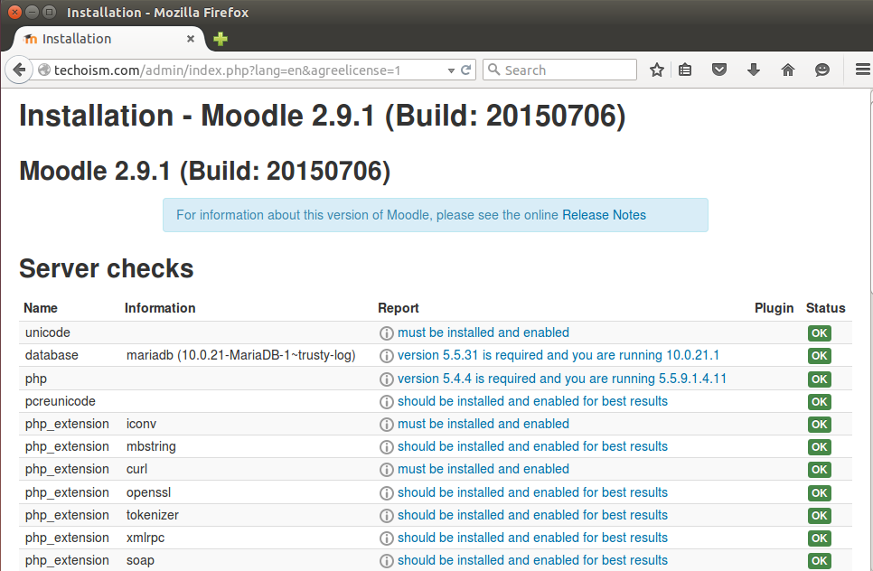The image size is (873, 571).
Task: Click the 'mariadb (10.0.21-MariaDB-1~trusty-log)' cell
Action: coord(240,356)
